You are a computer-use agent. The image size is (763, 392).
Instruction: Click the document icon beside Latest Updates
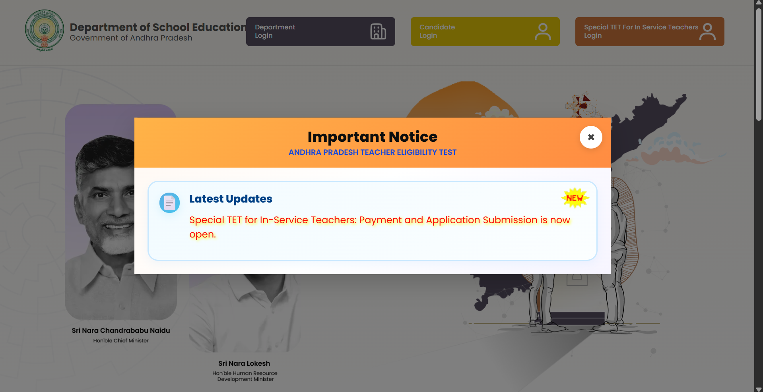(170, 203)
